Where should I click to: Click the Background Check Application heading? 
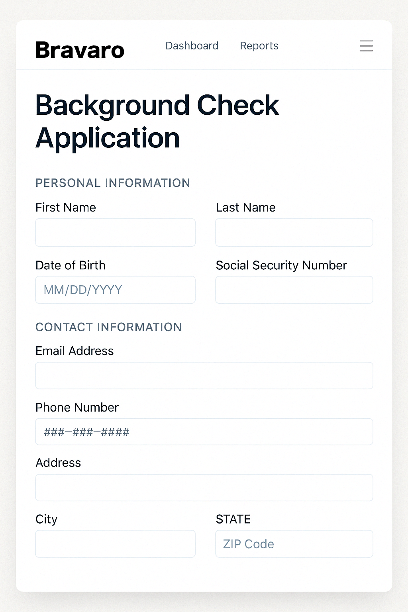(x=157, y=122)
